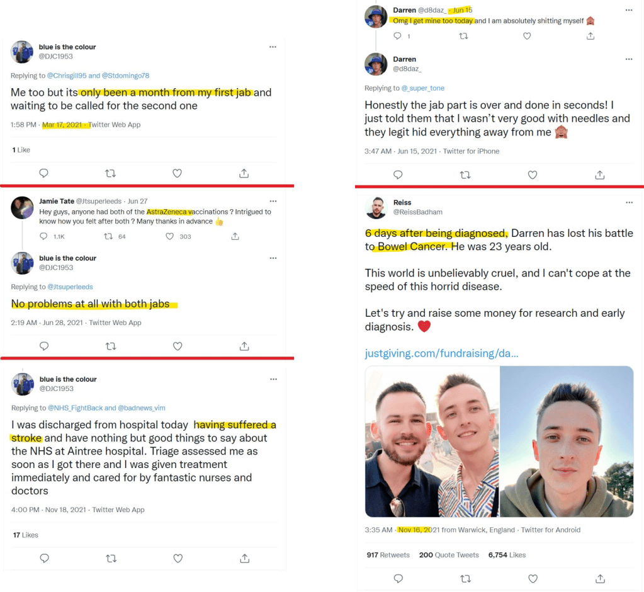Retweet Darren's 'Omg I get mine too today' tweet

click(463, 36)
